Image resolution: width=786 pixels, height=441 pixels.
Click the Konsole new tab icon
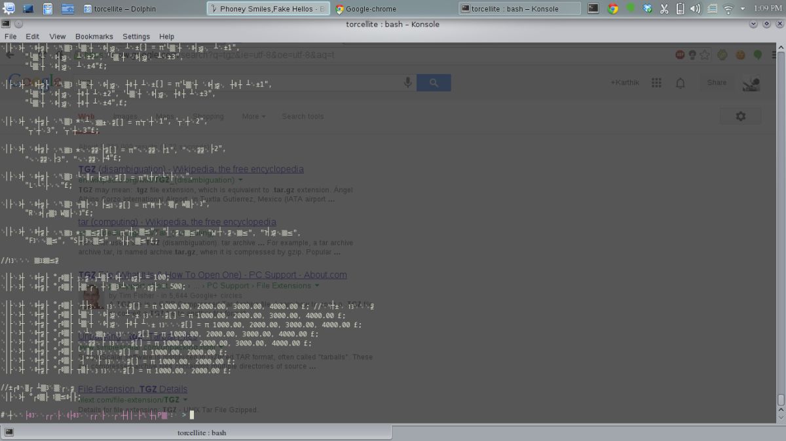tap(9, 431)
